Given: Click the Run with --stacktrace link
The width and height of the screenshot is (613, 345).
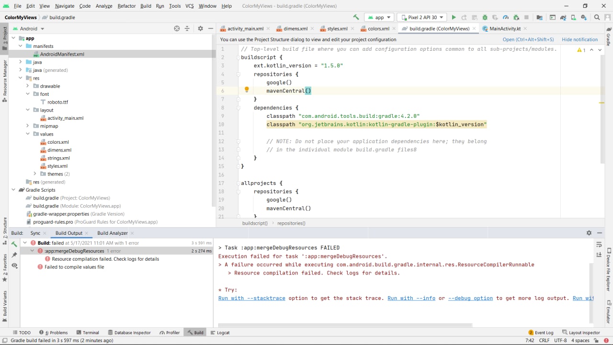Looking at the screenshot, I should click(x=251, y=298).
